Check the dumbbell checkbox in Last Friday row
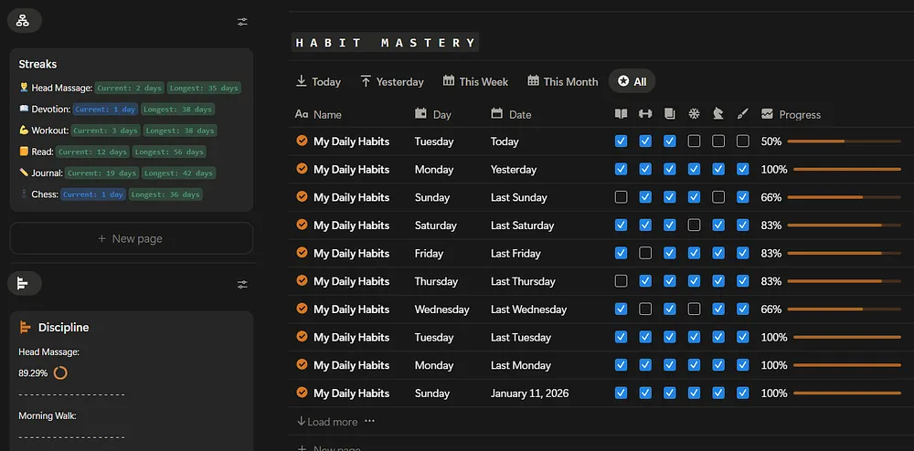914x451 pixels. pos(645,253)
